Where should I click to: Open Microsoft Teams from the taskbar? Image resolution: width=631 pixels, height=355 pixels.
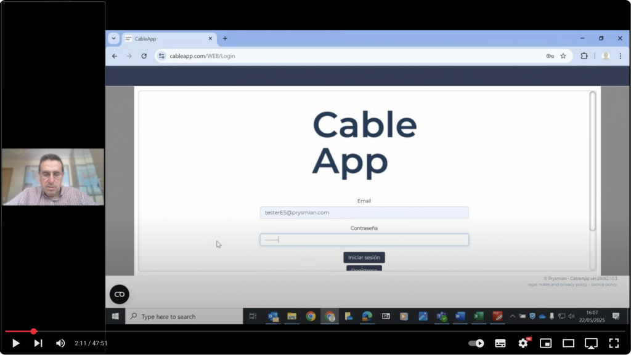click(x=441, y=316)
